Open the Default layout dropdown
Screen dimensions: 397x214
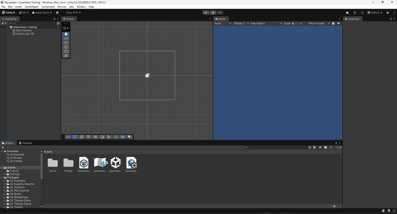pos(375,13)
